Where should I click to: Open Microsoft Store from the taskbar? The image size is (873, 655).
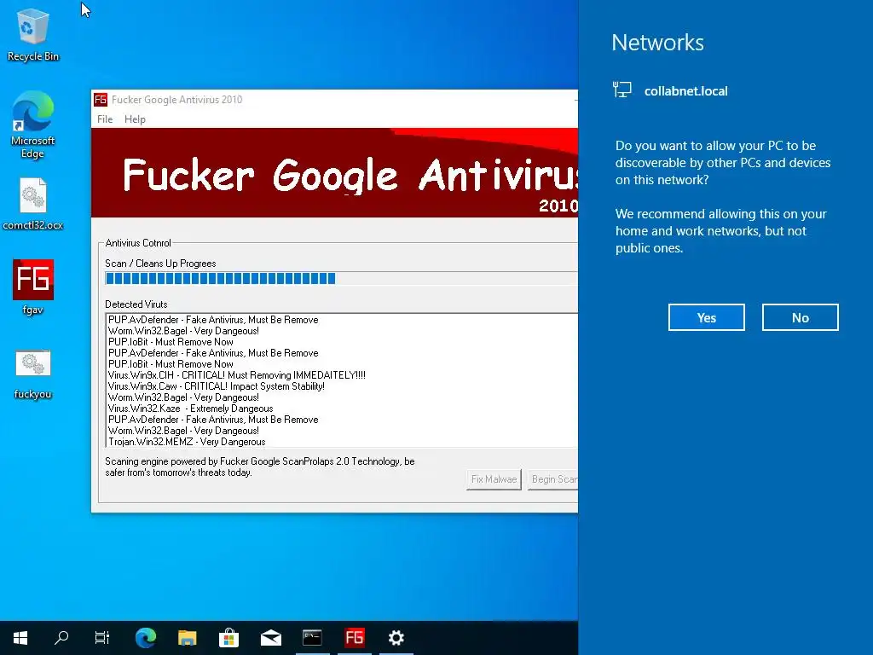[228, 638]
